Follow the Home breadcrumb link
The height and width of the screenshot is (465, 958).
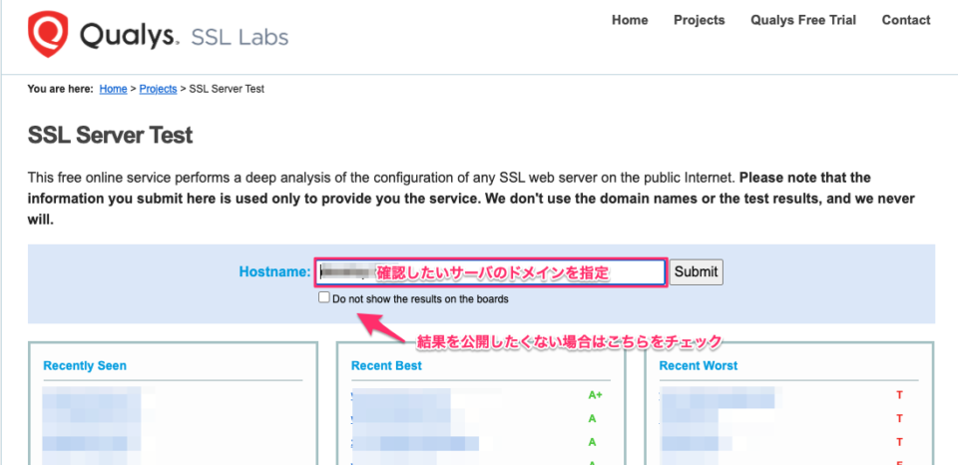point(113,89)
